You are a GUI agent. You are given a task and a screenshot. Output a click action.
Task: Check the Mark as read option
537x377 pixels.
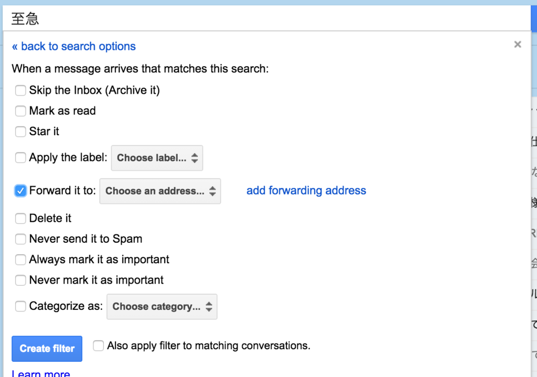coord(20,111)
